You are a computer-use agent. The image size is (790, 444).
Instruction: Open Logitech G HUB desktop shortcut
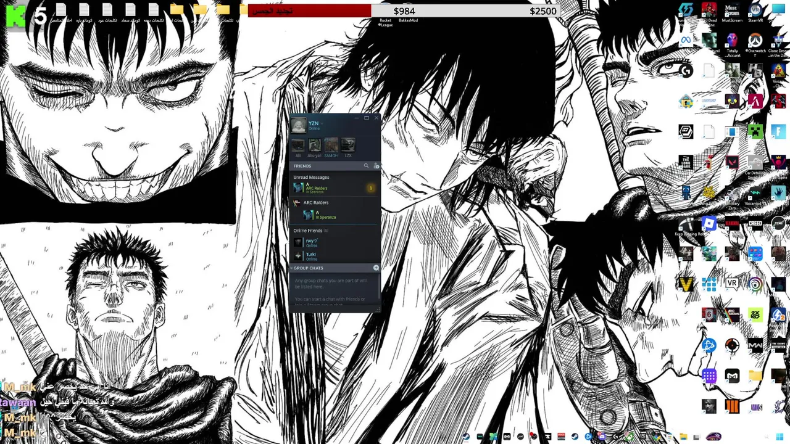[686, 71]
